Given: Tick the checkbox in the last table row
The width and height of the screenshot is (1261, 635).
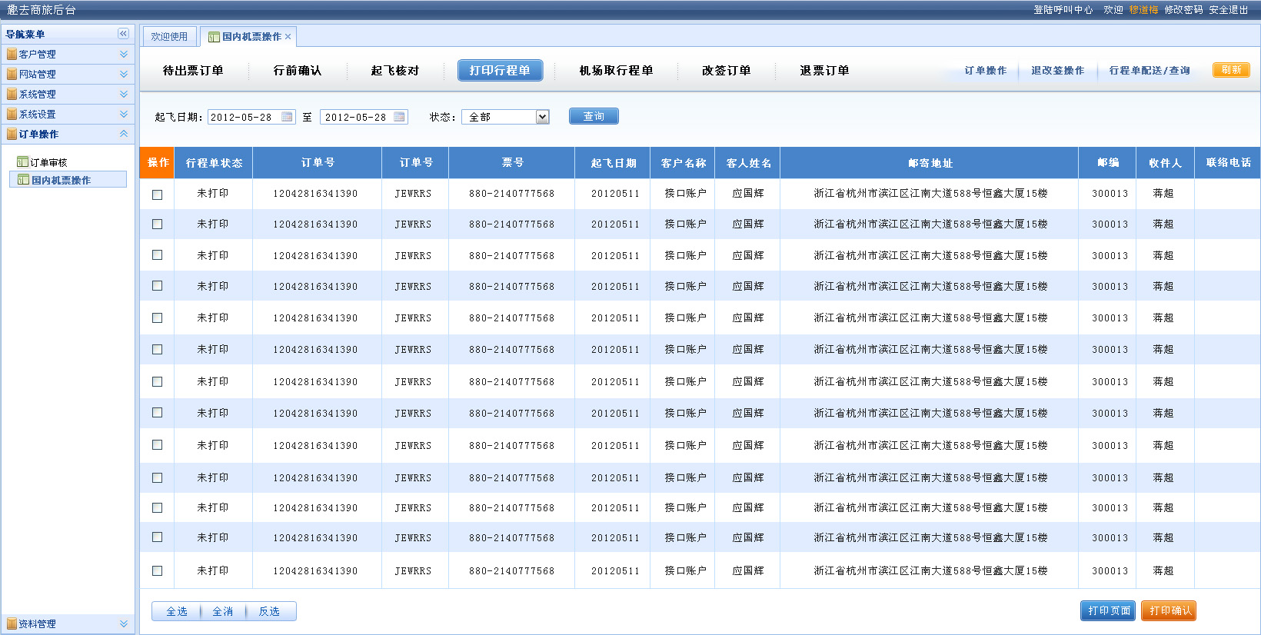Looking at the screenshot, I should point(158,571).
